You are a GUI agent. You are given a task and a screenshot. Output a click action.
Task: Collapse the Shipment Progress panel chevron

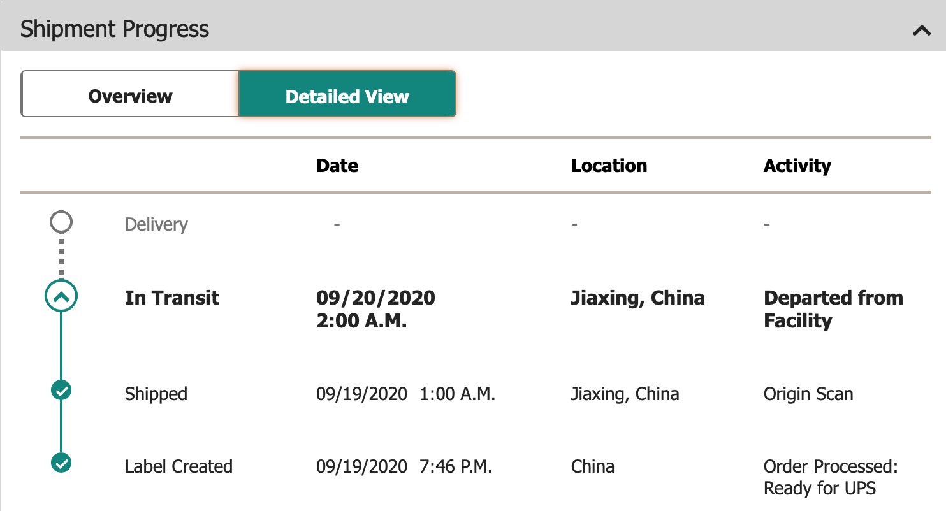[922, 30]
